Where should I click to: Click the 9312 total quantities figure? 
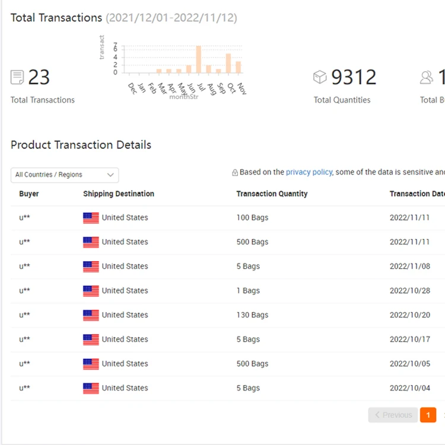(354, 77)
